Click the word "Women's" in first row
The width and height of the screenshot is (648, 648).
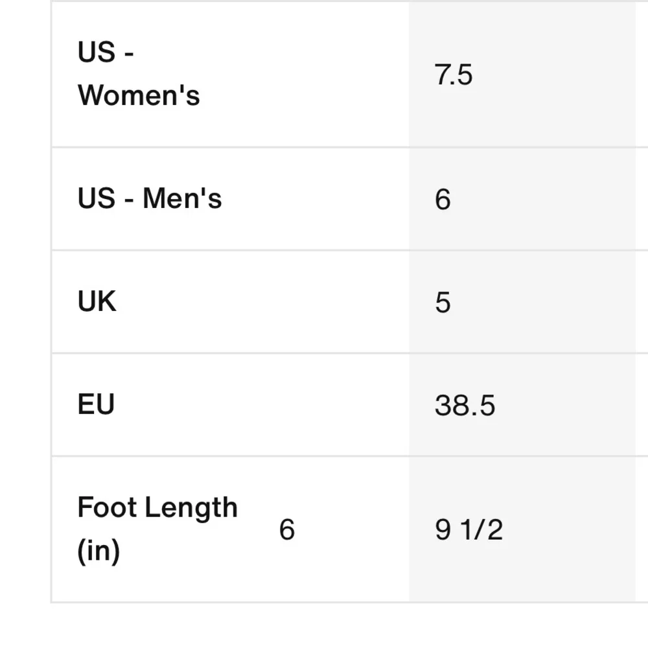tap(139, 95)
